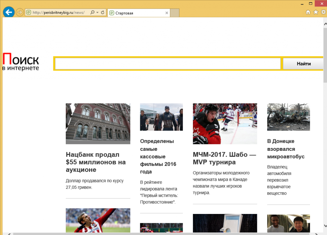Click the site icon in address bar
327x235 pixels.
click(x=29, y=13)
